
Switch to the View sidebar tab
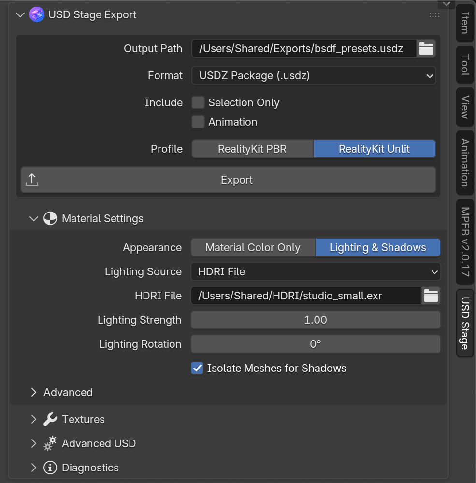465,107
